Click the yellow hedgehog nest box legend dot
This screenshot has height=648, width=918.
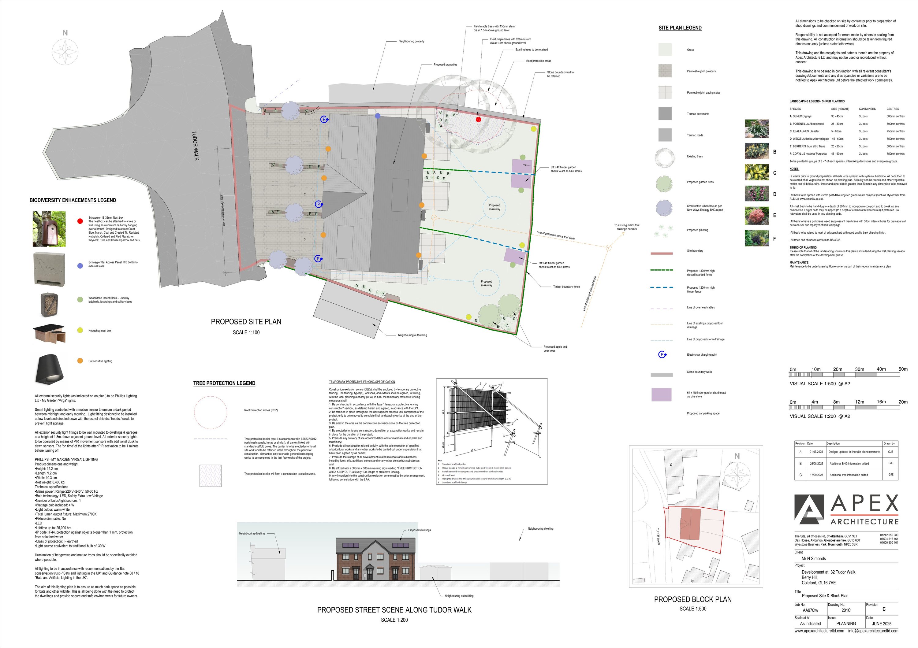(x=80, y=330)
